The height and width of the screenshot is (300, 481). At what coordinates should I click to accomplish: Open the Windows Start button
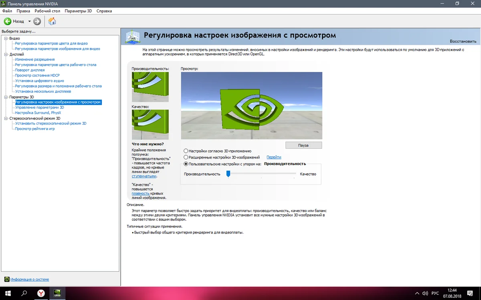tap(8, 293)
